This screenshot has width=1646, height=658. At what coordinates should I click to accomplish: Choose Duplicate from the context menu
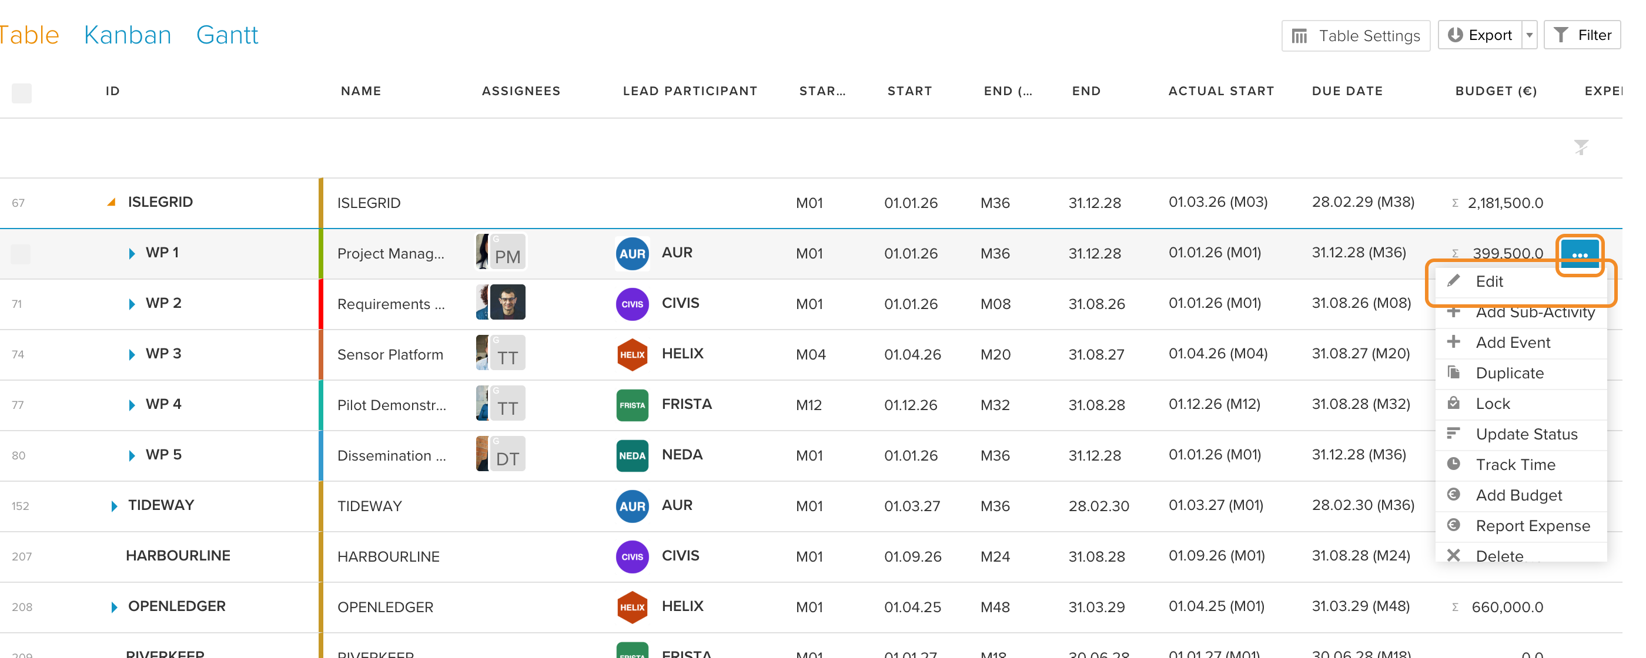1521,374
